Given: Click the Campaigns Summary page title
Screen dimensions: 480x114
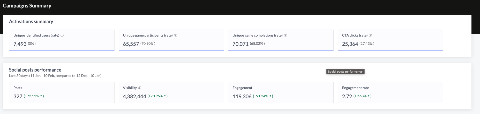Looking at the screenshot, I should point(27,6).
